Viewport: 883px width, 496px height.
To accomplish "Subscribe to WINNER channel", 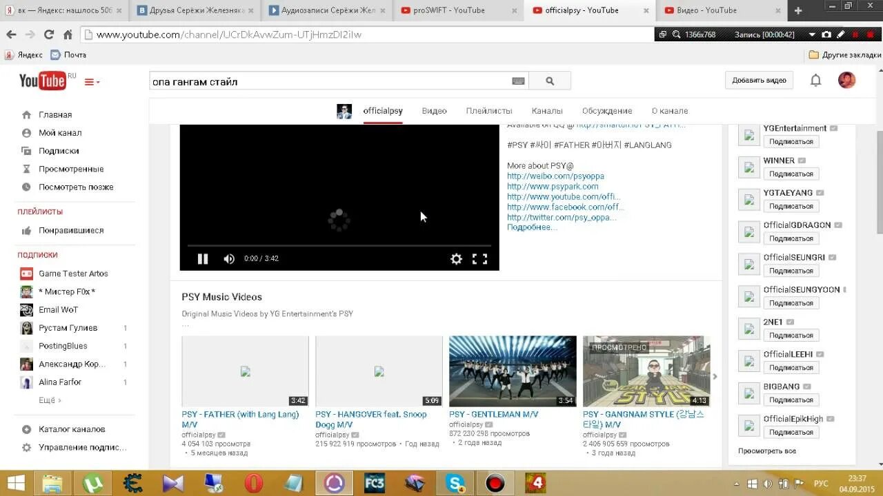I will click(x=791, y=174).
